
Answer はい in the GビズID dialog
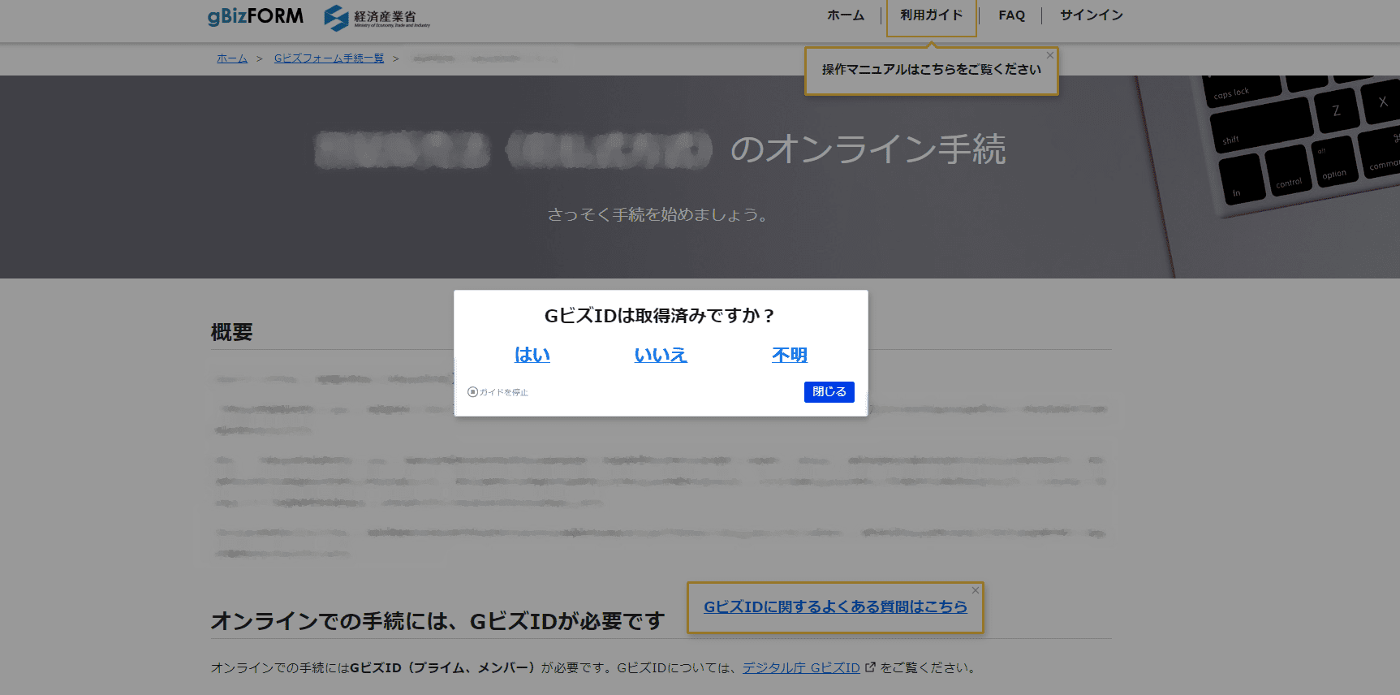(532, 355)
